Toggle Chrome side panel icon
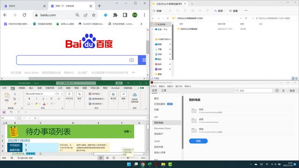Image resolution: width=299 pixels, height=168 pixels. [125, 15]
